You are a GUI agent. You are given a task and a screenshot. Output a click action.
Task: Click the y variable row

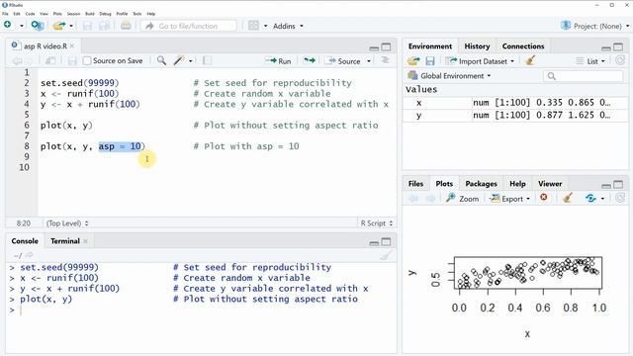pos(515,115)
